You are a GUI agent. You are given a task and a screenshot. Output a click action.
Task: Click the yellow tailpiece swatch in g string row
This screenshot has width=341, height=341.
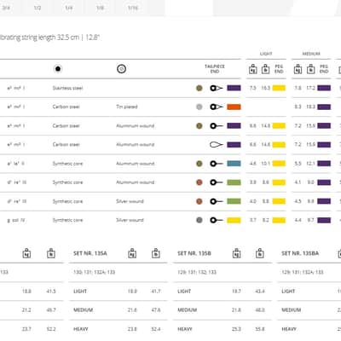pos(234,220)
